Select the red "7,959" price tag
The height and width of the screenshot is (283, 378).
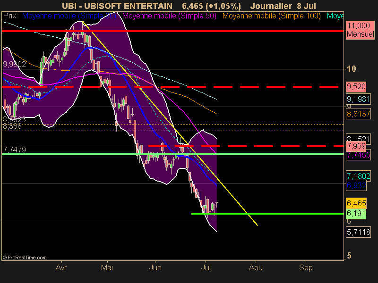click(356, 146)
